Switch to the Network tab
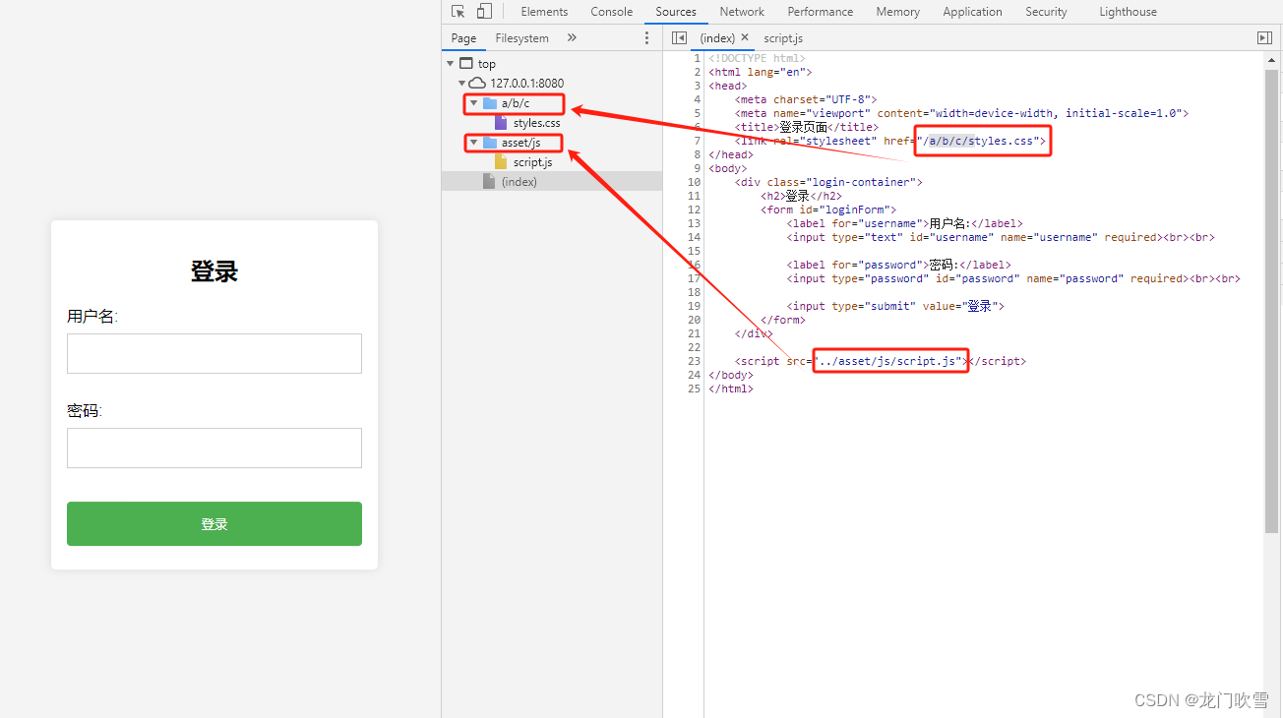The image size is (1283, 718). click(x=741, y=12)
